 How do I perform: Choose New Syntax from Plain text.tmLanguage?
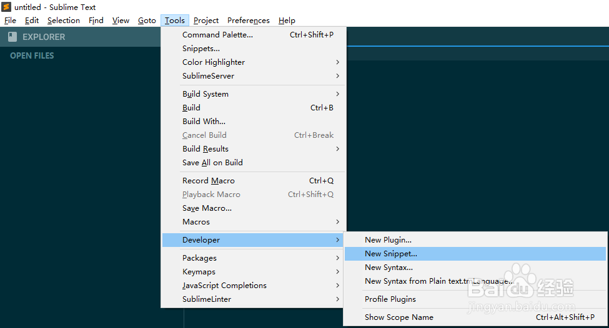tap(475, 281)
